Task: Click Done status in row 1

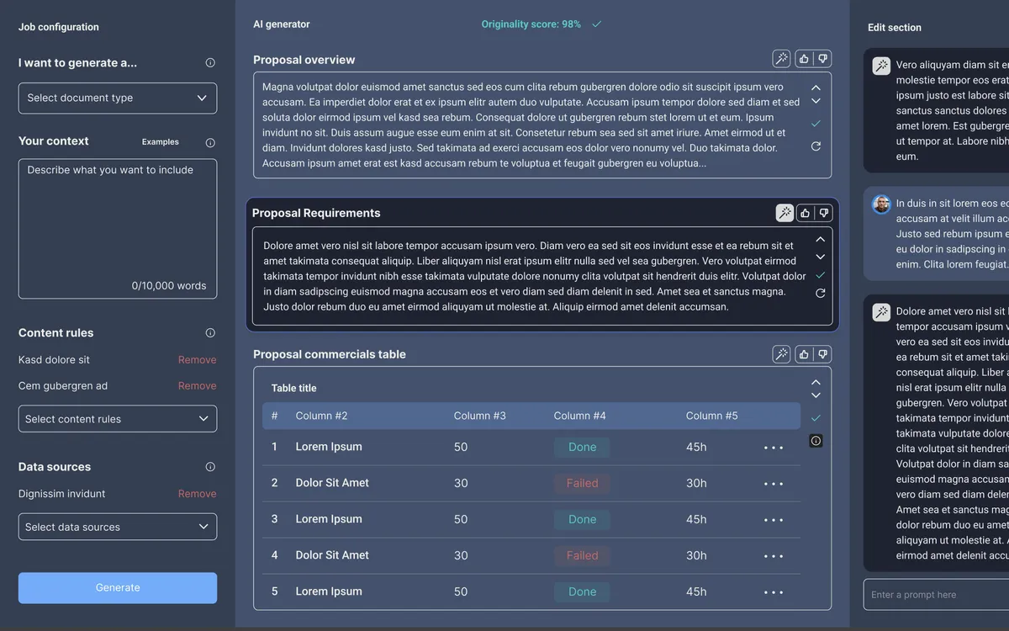Action: [x=582, y=448]
